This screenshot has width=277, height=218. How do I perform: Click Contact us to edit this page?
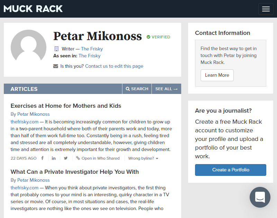pyautogui.click(x=114, y=66)
